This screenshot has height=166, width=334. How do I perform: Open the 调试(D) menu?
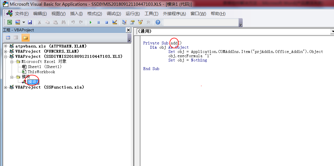coord(114,14)
